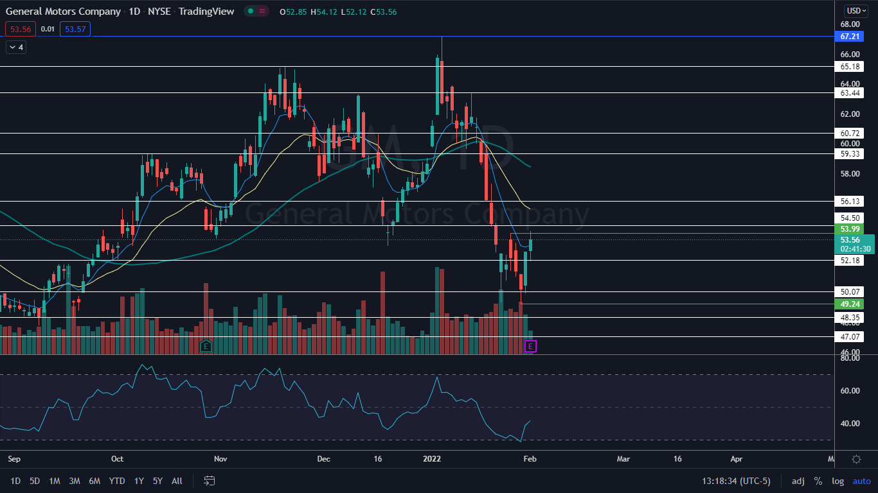The width and height of the screenshot is (878, 493).
Task: Click the General Motors Company symbol title
Action: pyautogui.click(x=63, y=12)
